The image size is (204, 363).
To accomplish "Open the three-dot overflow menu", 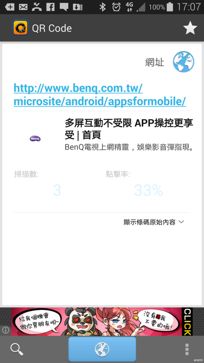I will click(x=187, y=349).
